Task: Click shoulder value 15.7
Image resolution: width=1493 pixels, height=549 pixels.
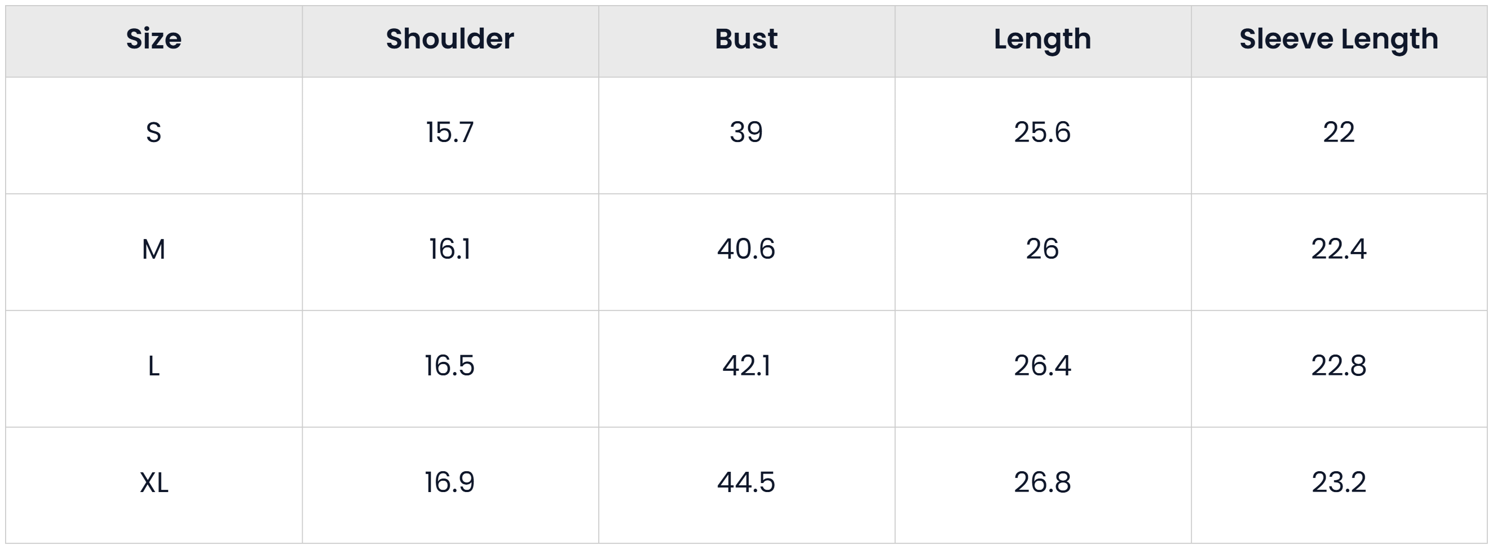Action: pyautogui.click(x=450, y=132)
